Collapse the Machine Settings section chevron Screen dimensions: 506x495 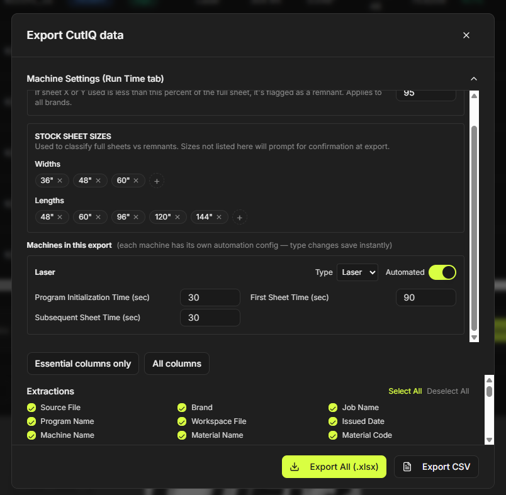tap(473, 79)
